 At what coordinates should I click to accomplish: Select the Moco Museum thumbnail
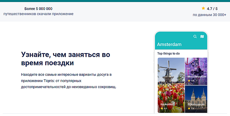(196, 71)
